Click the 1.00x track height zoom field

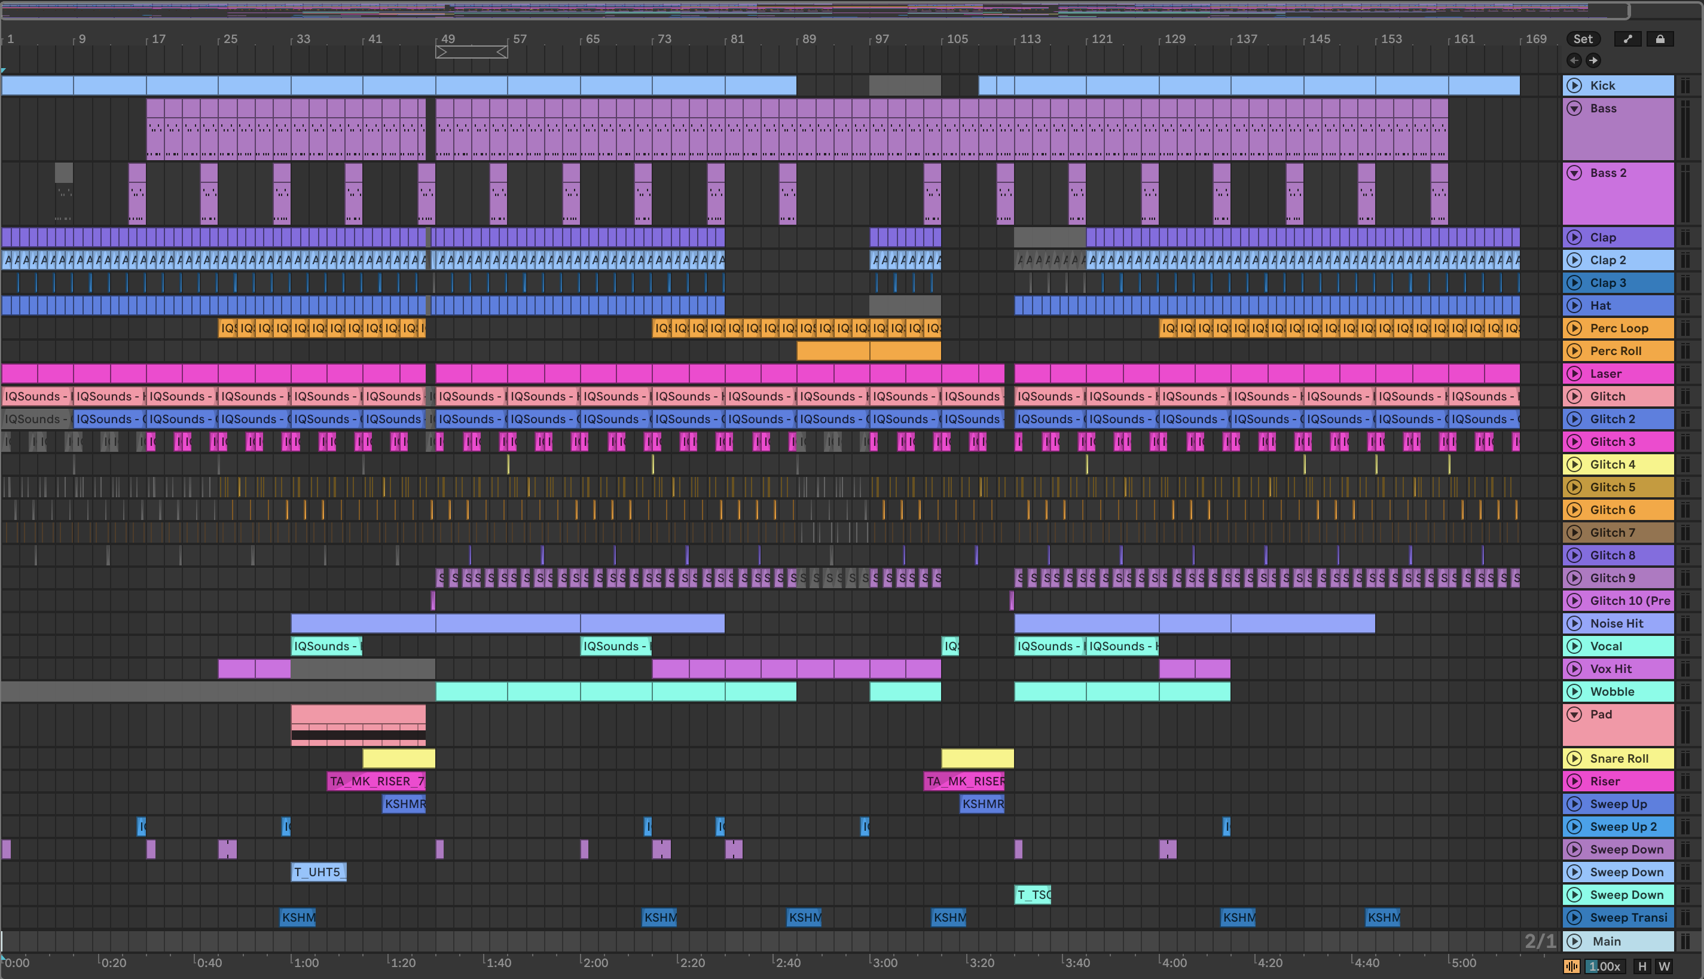1605,966
